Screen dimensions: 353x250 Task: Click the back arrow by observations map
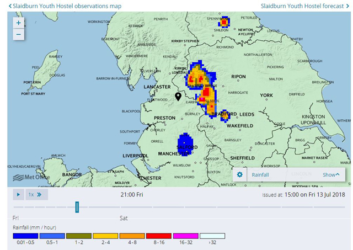click(x=10, y=6)
